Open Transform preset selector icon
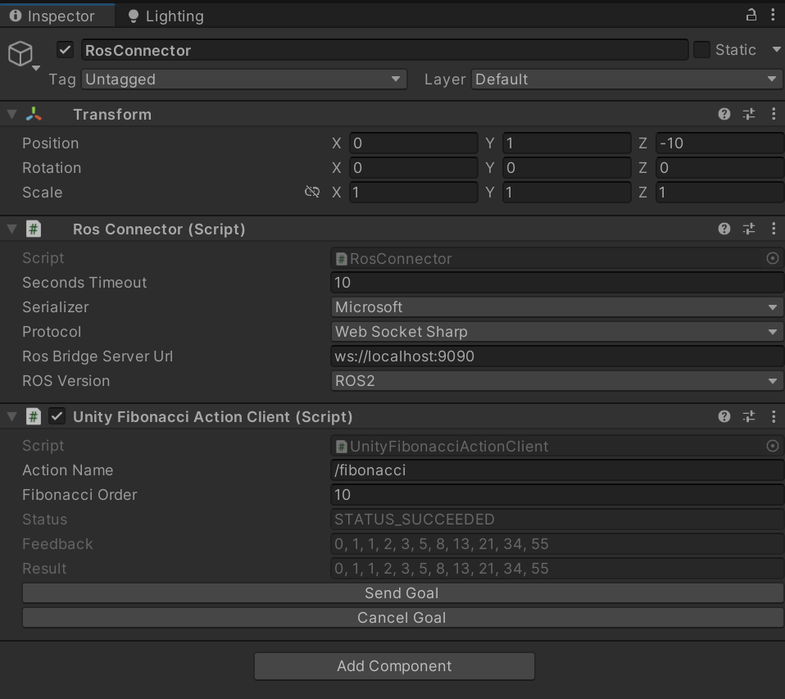The image size is (785, 699). (x=749, y=114)
